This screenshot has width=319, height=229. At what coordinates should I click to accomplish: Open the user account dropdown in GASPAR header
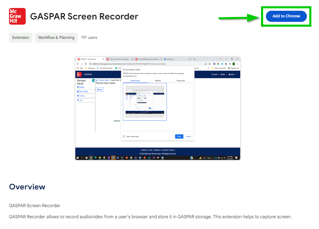232,75
